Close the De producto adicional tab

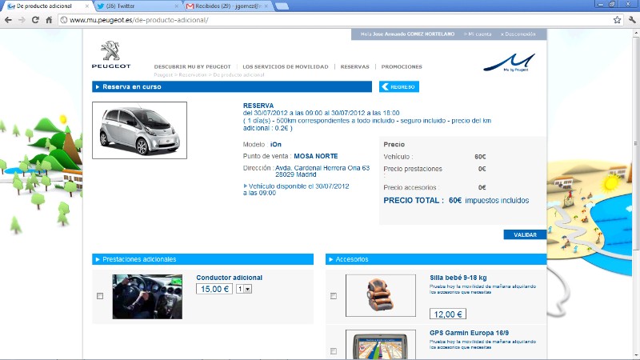[x=87, y=6]
